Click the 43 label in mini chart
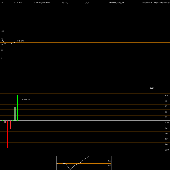The width and height of the screenshot is (170, 170). (x=109, y=165)
